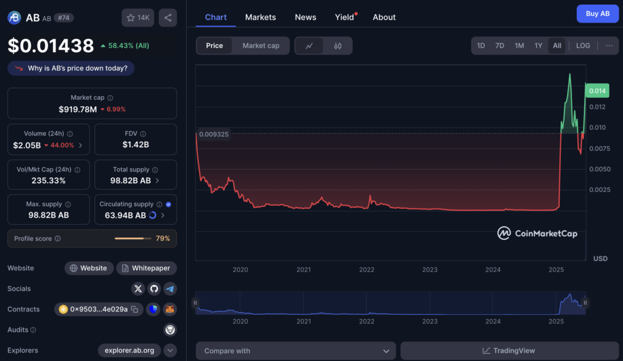The image size is (623, 361).
Task: Click the AB coin logo icon
Action: click(x=15, y=18)
